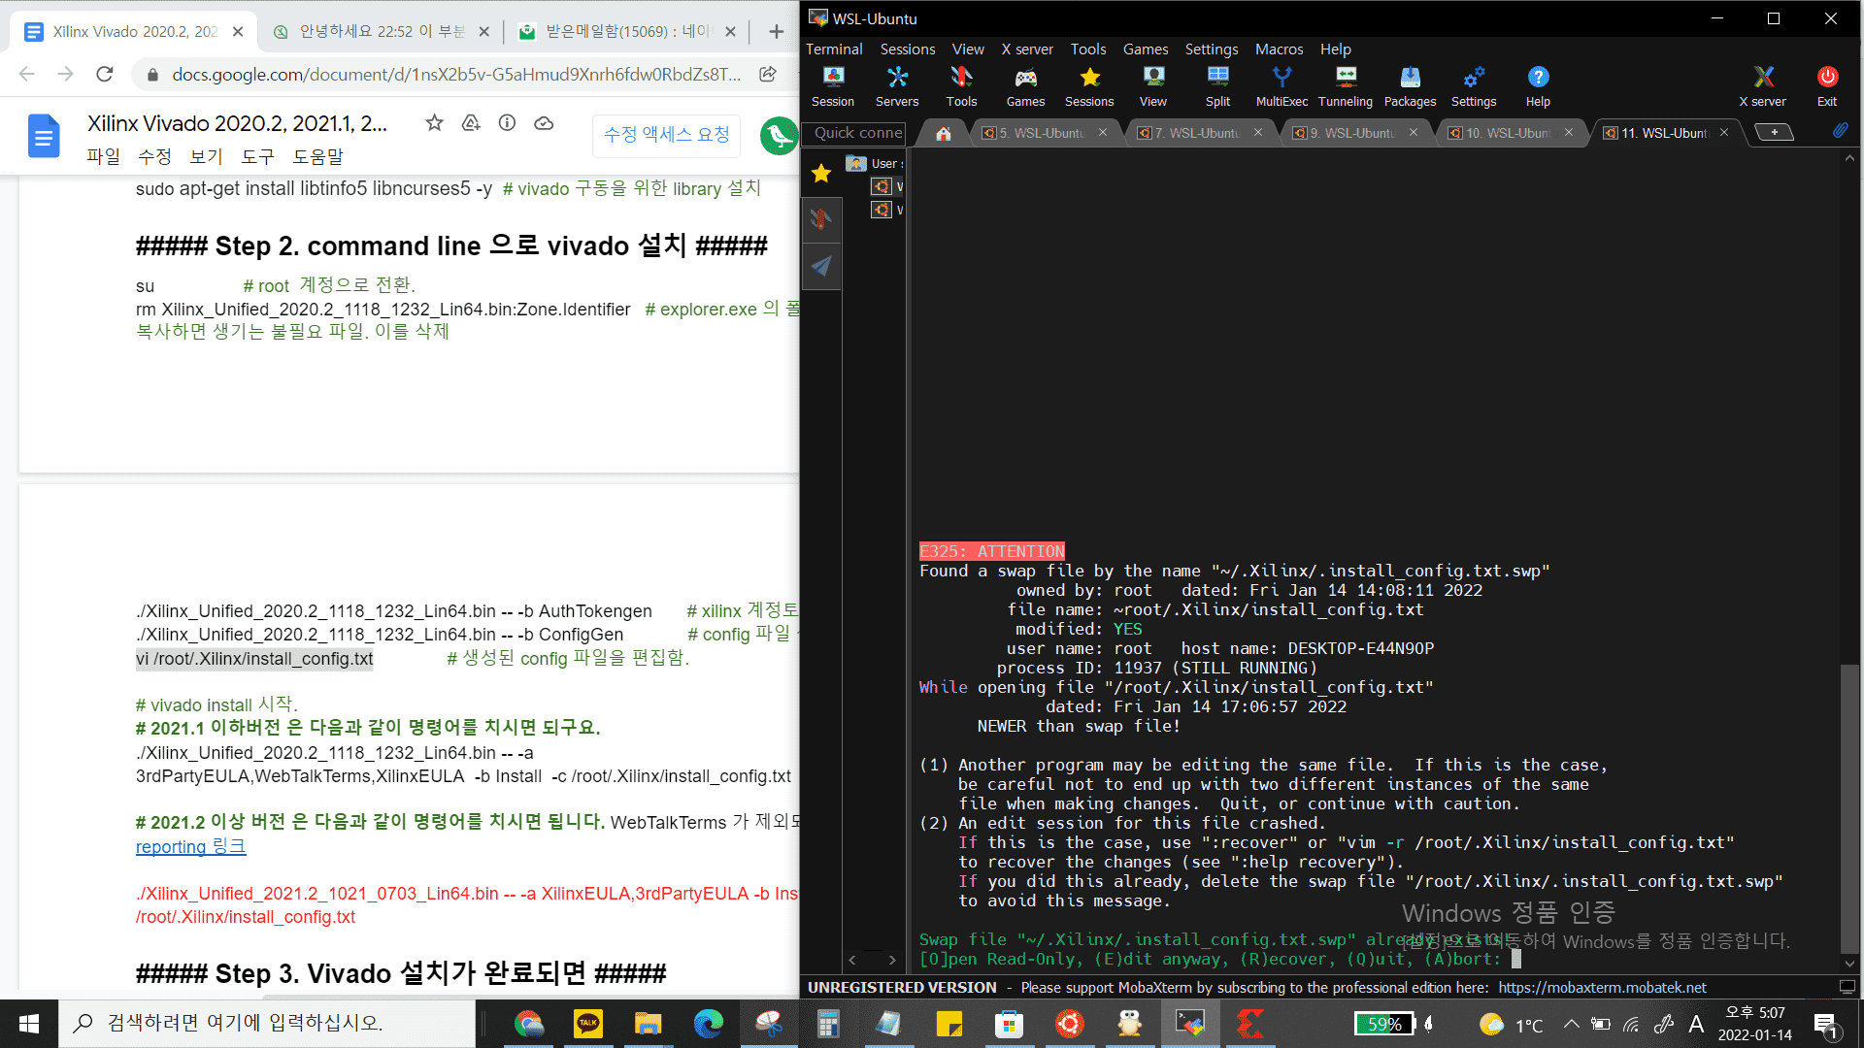Viewport: 1864px width, 1048px height.
Task: Click the paperclip attach icon near tabs
Action: (x=1840, y=131)
